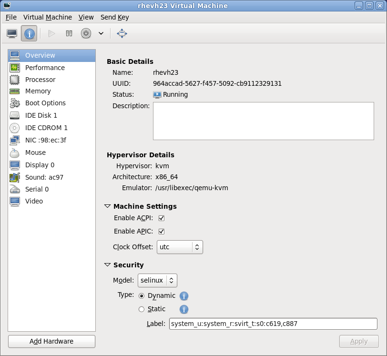Select the NIC :98:ec:3f device

(x=44, y=140)
